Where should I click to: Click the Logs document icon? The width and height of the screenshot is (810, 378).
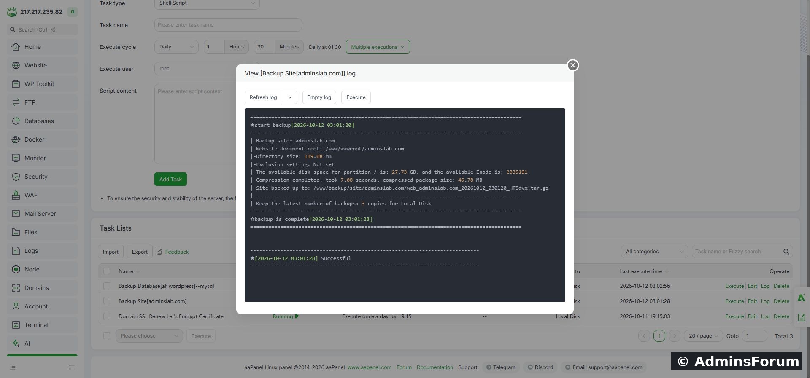[16, 251]
